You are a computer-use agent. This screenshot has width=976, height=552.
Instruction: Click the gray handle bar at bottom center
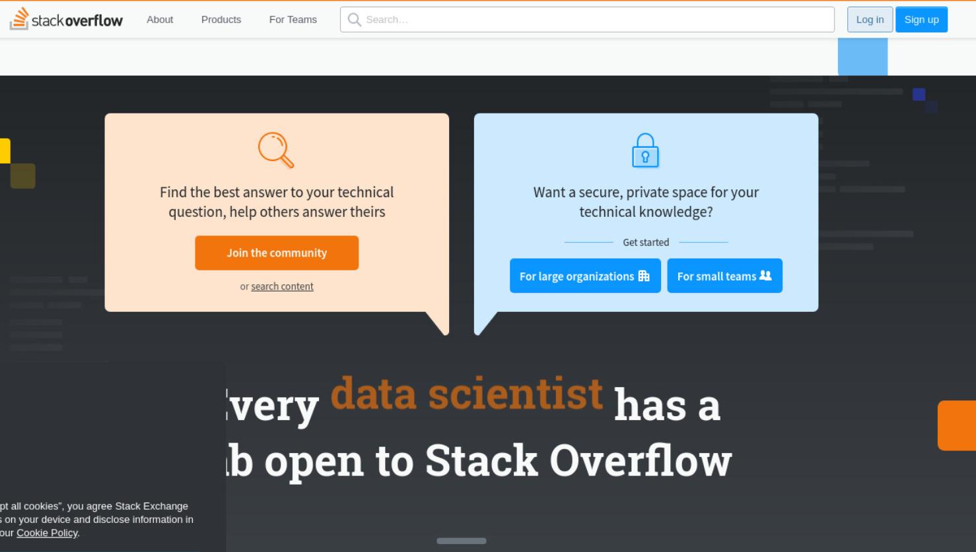tap(462, 541)
